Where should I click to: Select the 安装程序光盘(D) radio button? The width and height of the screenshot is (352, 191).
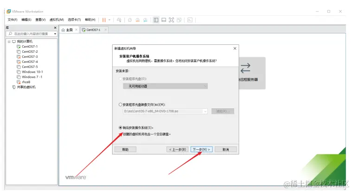pos(120,79)
